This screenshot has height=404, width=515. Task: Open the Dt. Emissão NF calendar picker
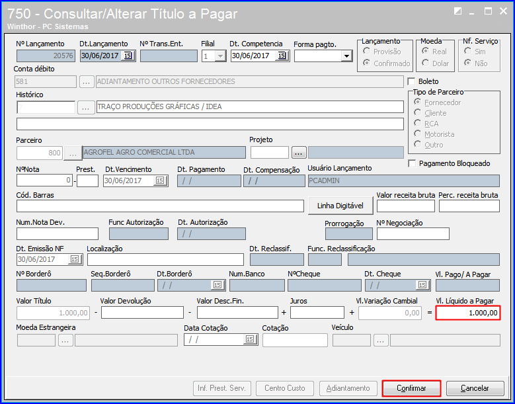tap(75, 259)
